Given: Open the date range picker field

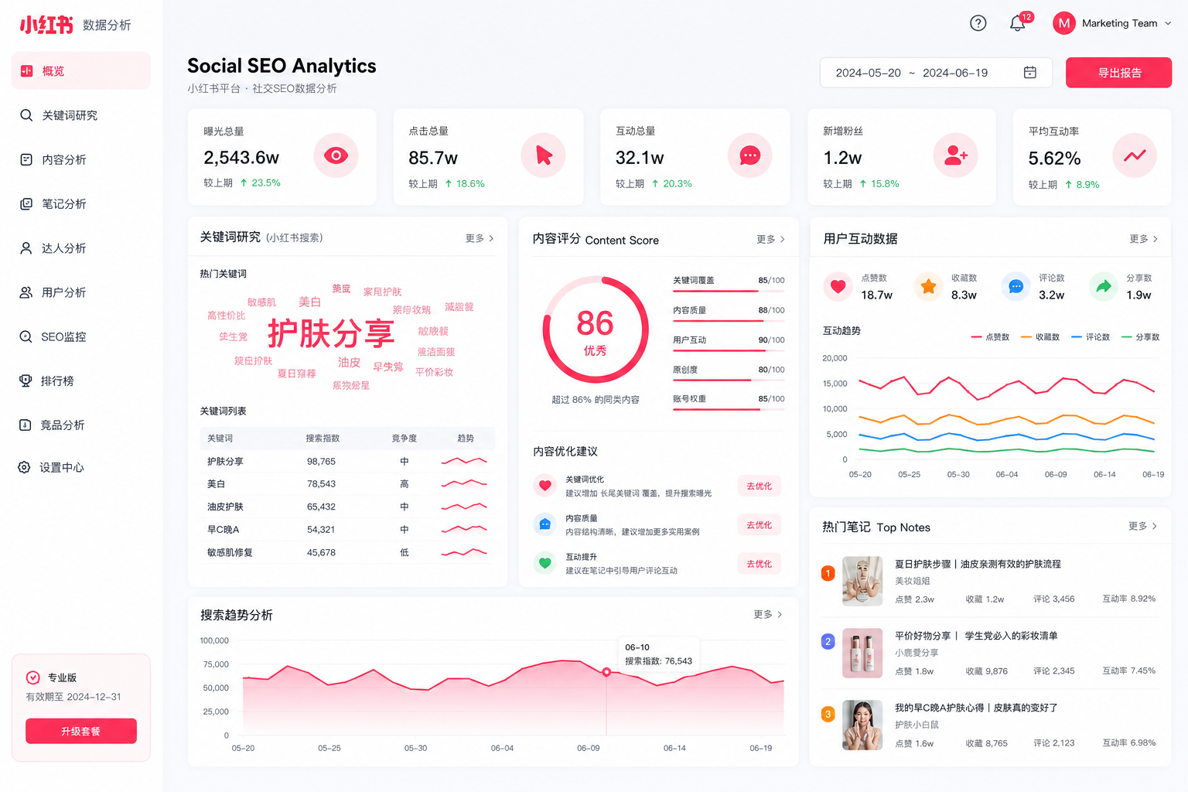Looking at the screenshot, I should coord(936,73).
